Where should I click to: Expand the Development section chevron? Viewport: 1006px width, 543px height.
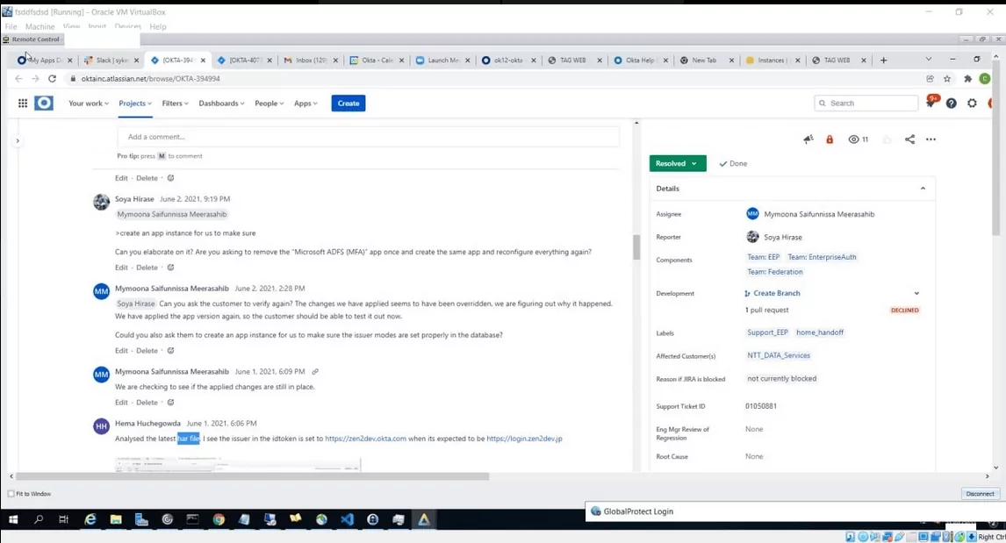(x=916, y=293)
